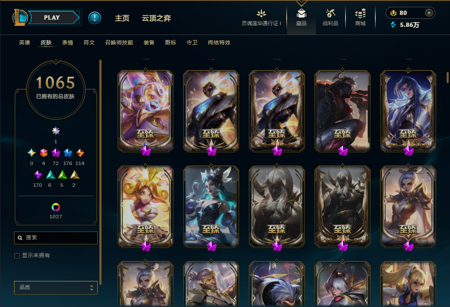
Task: Click the blue exclamation alert icon
Action: 94,18
